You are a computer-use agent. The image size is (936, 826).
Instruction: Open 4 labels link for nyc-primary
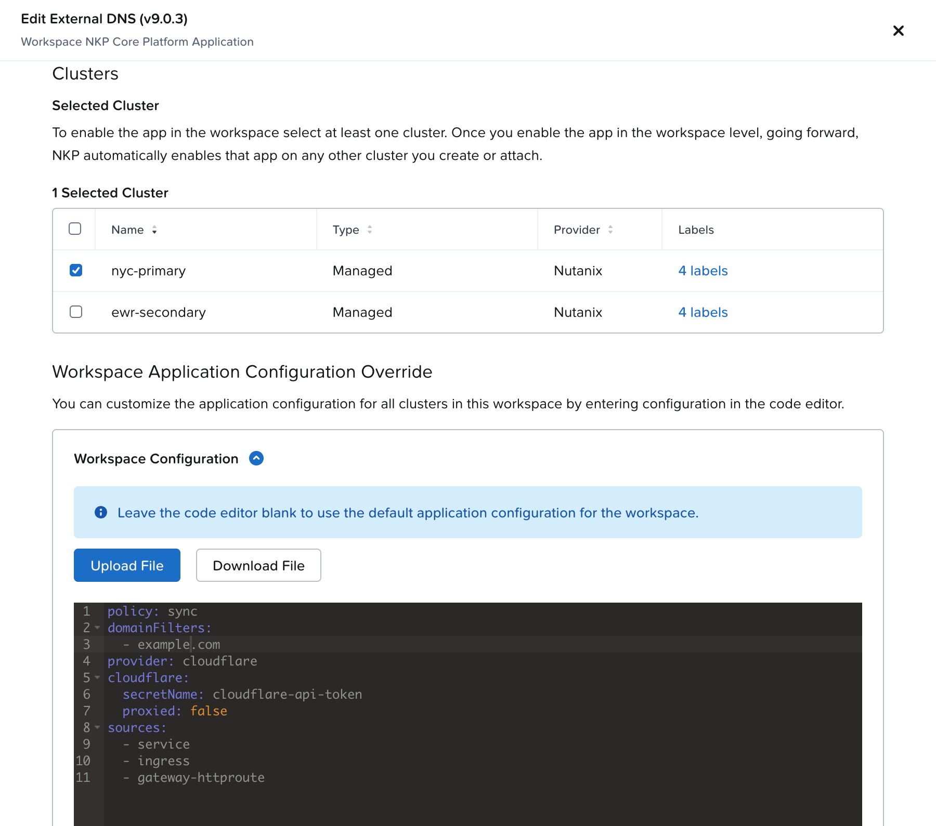703,271
